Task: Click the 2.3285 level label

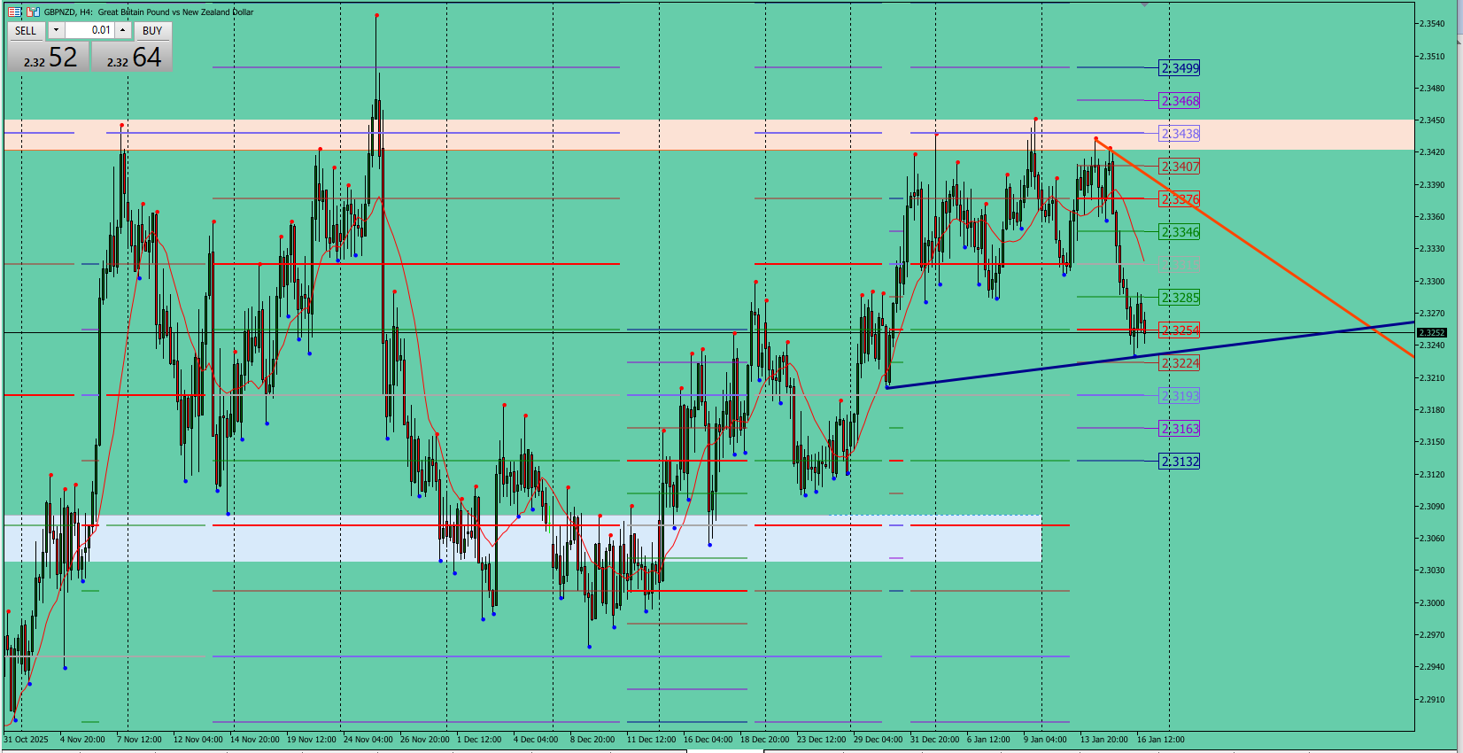Action: (1180, 298)
